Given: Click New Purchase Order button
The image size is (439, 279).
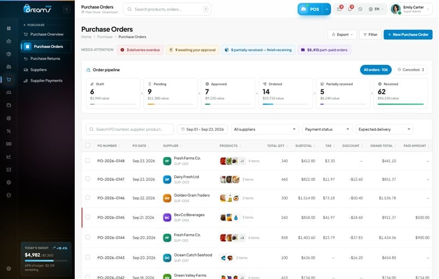Looking at the screenshot, I should point(408,35).
